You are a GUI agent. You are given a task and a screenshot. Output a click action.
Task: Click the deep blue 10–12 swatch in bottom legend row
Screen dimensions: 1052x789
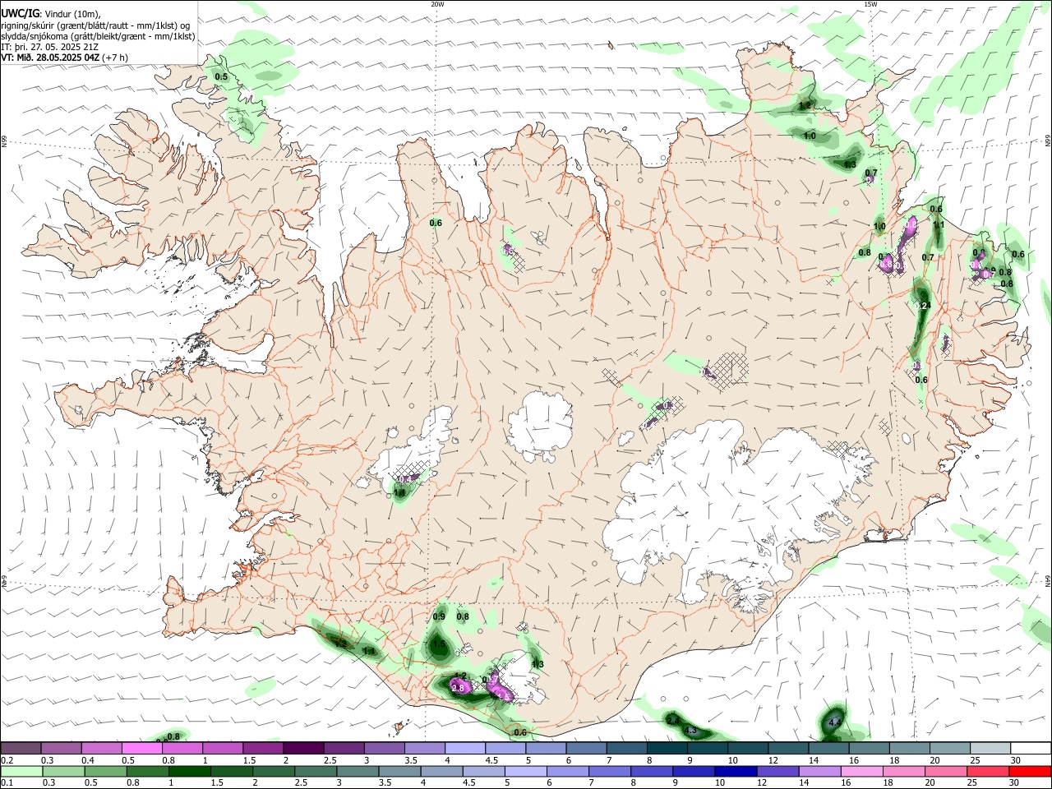[736, 771]
